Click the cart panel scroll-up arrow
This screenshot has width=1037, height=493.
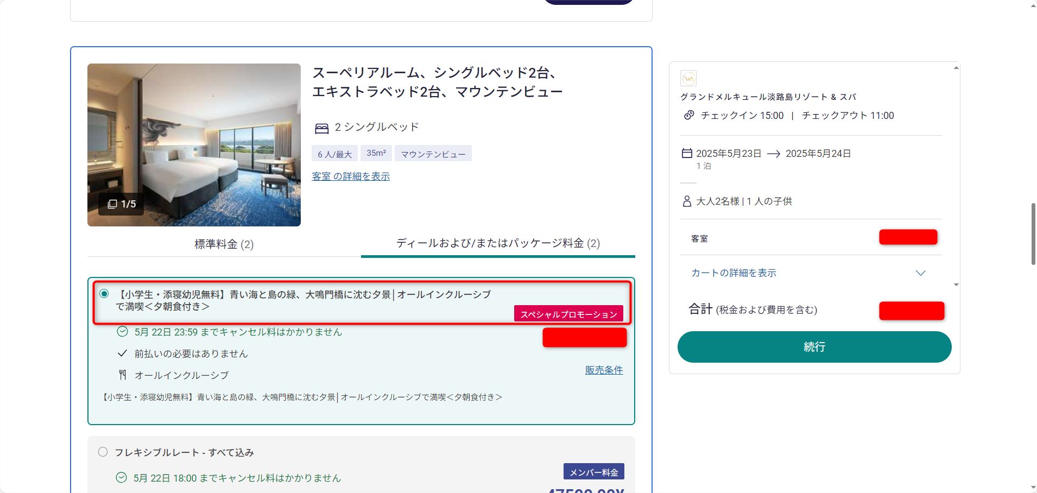pos(956,67)
